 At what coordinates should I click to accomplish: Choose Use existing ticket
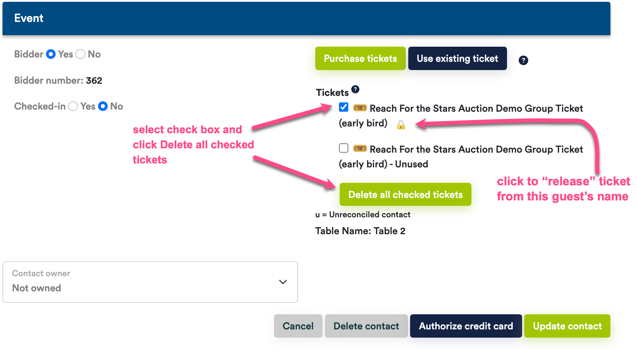pyautogui.click(x=457, y=59)
